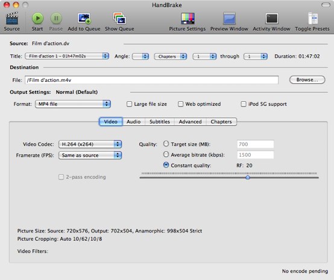Click the destination File path field

[x=151, y=80]
